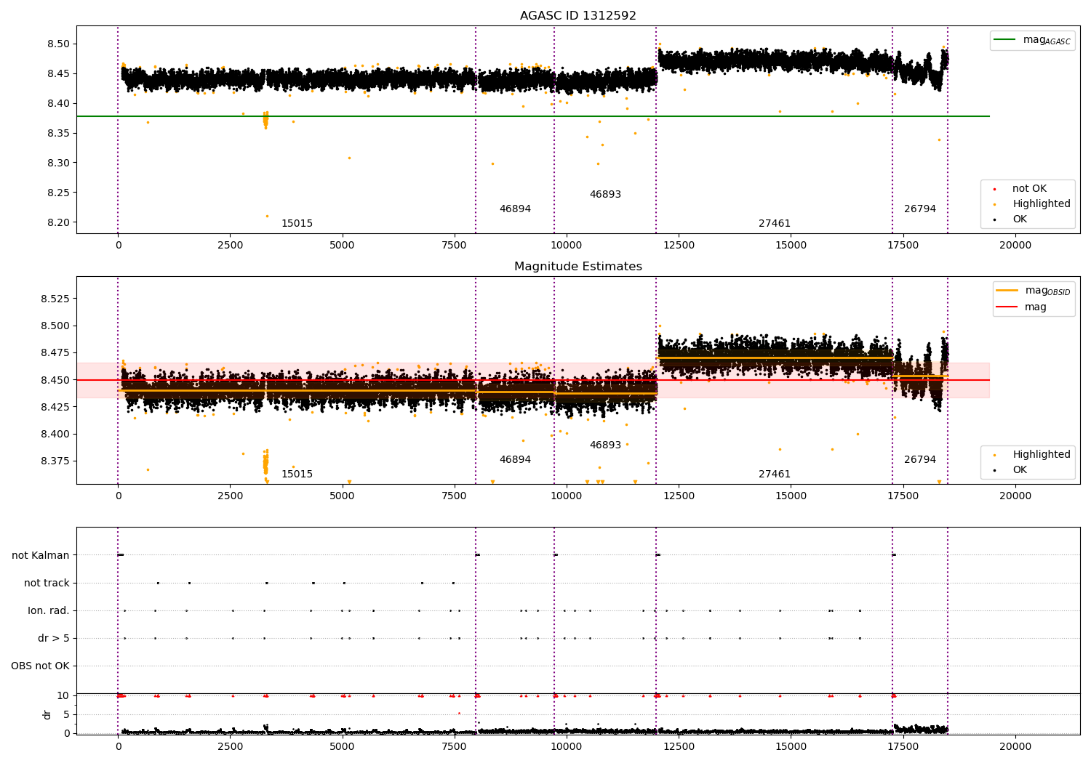
Task: Click the 8.50 y-axis tick label
Action: click(58, 44)
